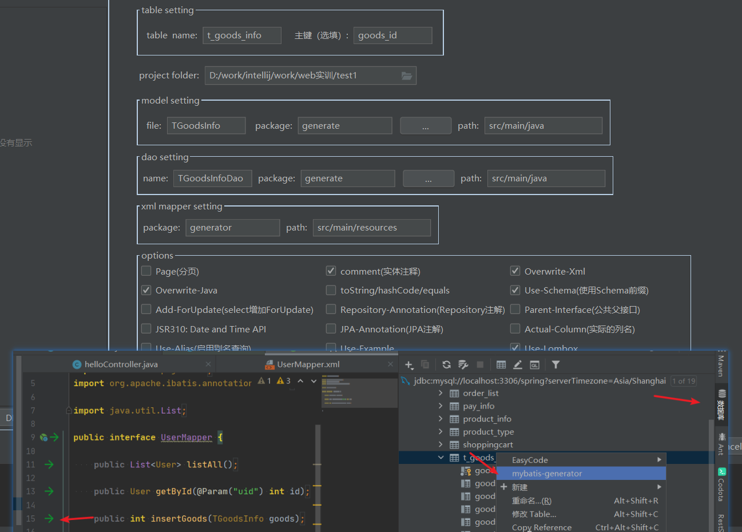Screen dimensions: 742x532
Task: Click the table name field
Action: [x=242, y=35]
